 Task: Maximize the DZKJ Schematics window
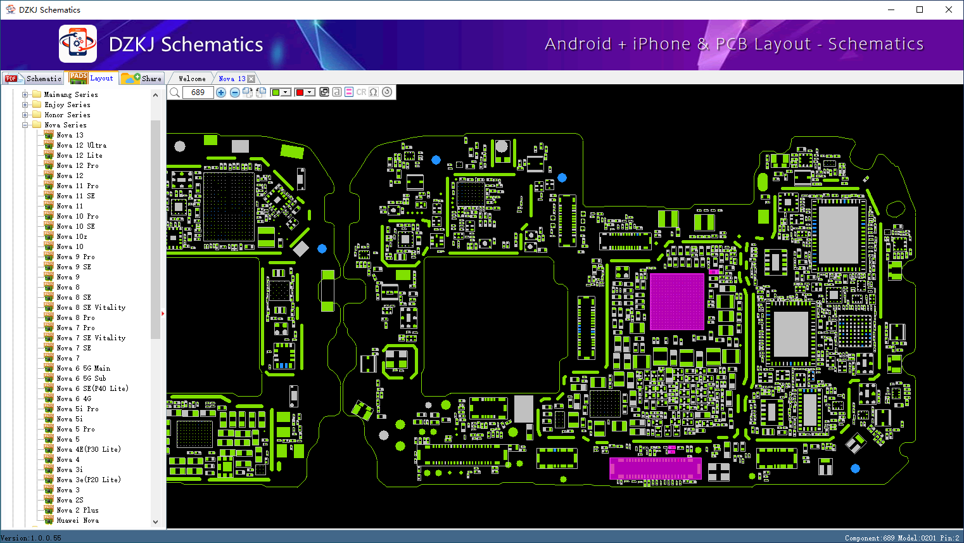[x=920, y=10]
